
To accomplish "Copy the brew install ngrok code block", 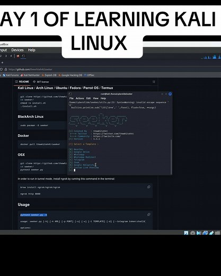I will click(x=149, y=187).
